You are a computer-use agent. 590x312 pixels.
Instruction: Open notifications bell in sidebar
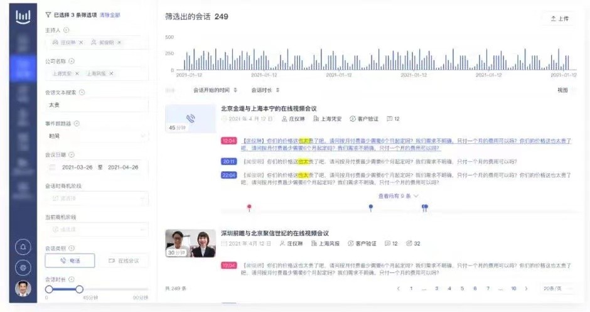[x=23, y=247]
